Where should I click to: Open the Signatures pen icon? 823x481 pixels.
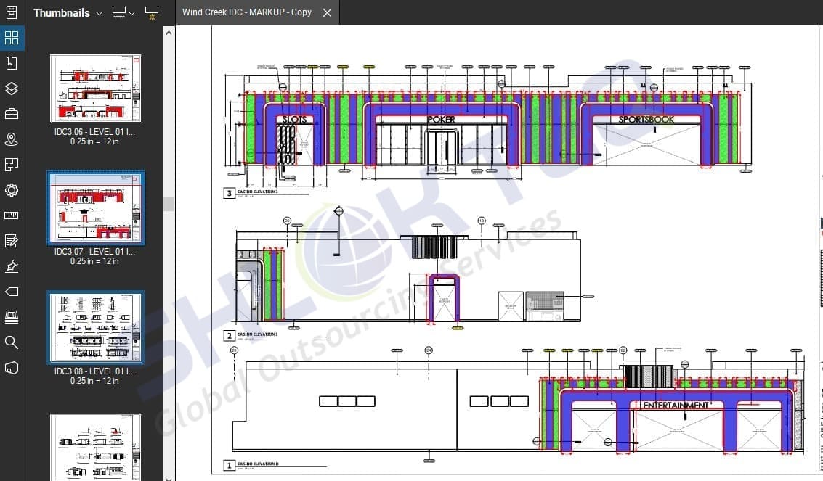12,266
